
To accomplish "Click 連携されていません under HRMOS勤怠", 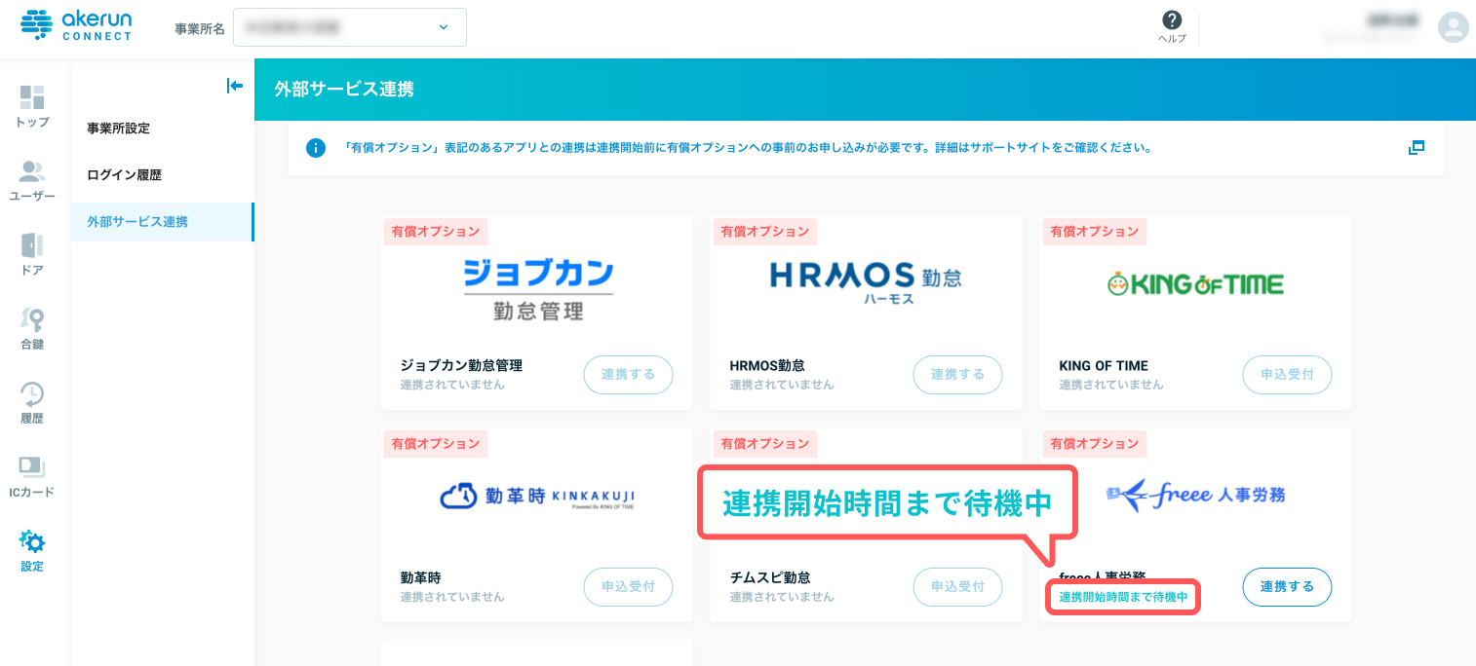I will point(782,385).
